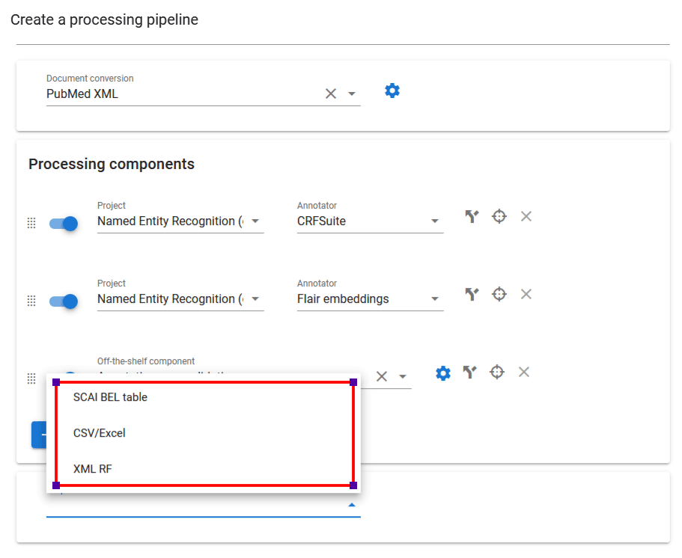Expand the Document conversion dropdown

tap(352, 94)
